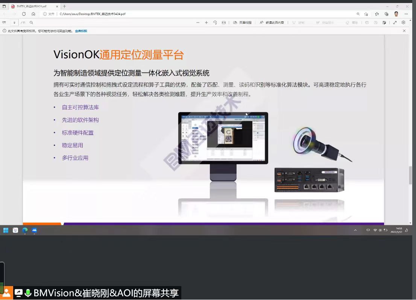Screen dimensions: 416x300
Task: Click the fit-to-width icon
Action: tap(224, 23)
